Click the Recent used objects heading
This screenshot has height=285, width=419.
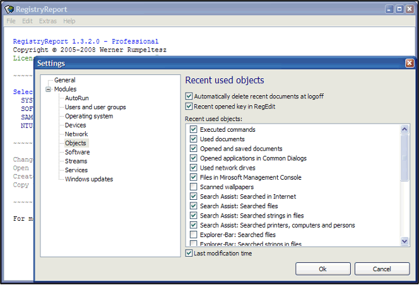coord(225,80)
